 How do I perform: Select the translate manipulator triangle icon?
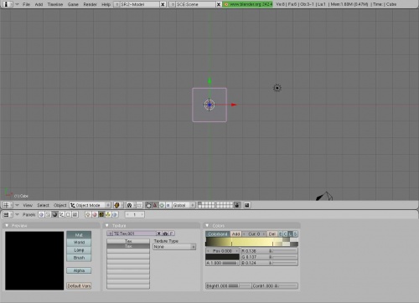[155, 205]
